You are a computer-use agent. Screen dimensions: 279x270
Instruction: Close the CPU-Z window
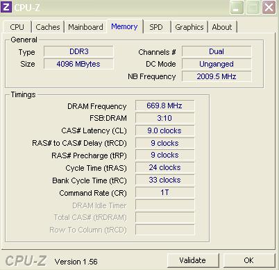point(269,8)
